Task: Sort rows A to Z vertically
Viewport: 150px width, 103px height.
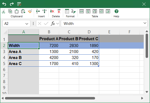Action: point(101,11)
